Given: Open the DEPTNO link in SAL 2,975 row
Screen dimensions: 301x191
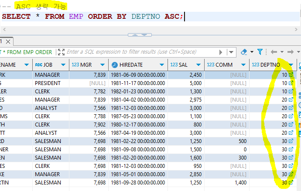Looking at the screenshot, I should click(291, 99).
